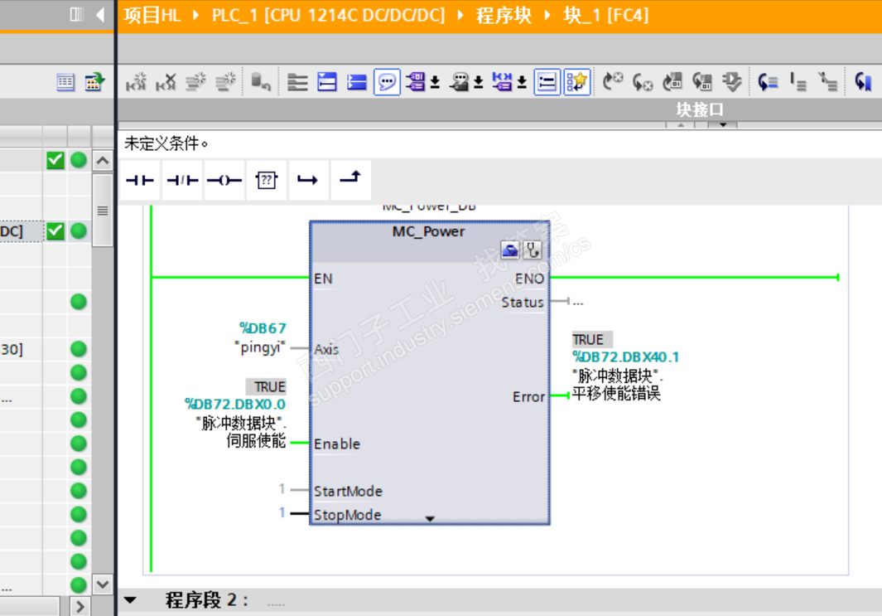
Task: Select the %DB67 axis operand
Action: (x=263, y=328)
